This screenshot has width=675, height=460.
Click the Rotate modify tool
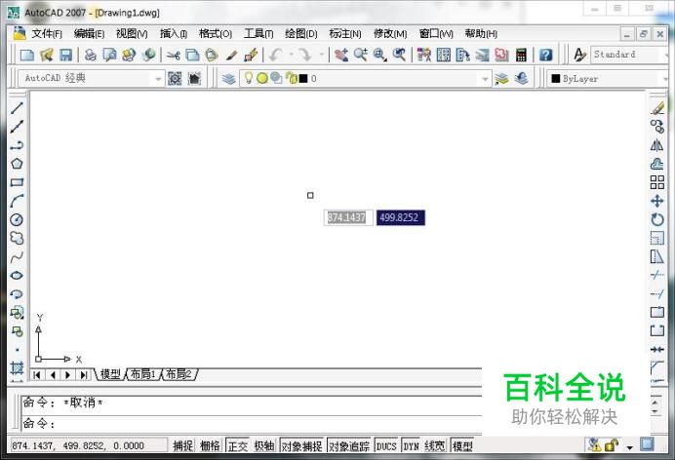[x=656, y=219]
